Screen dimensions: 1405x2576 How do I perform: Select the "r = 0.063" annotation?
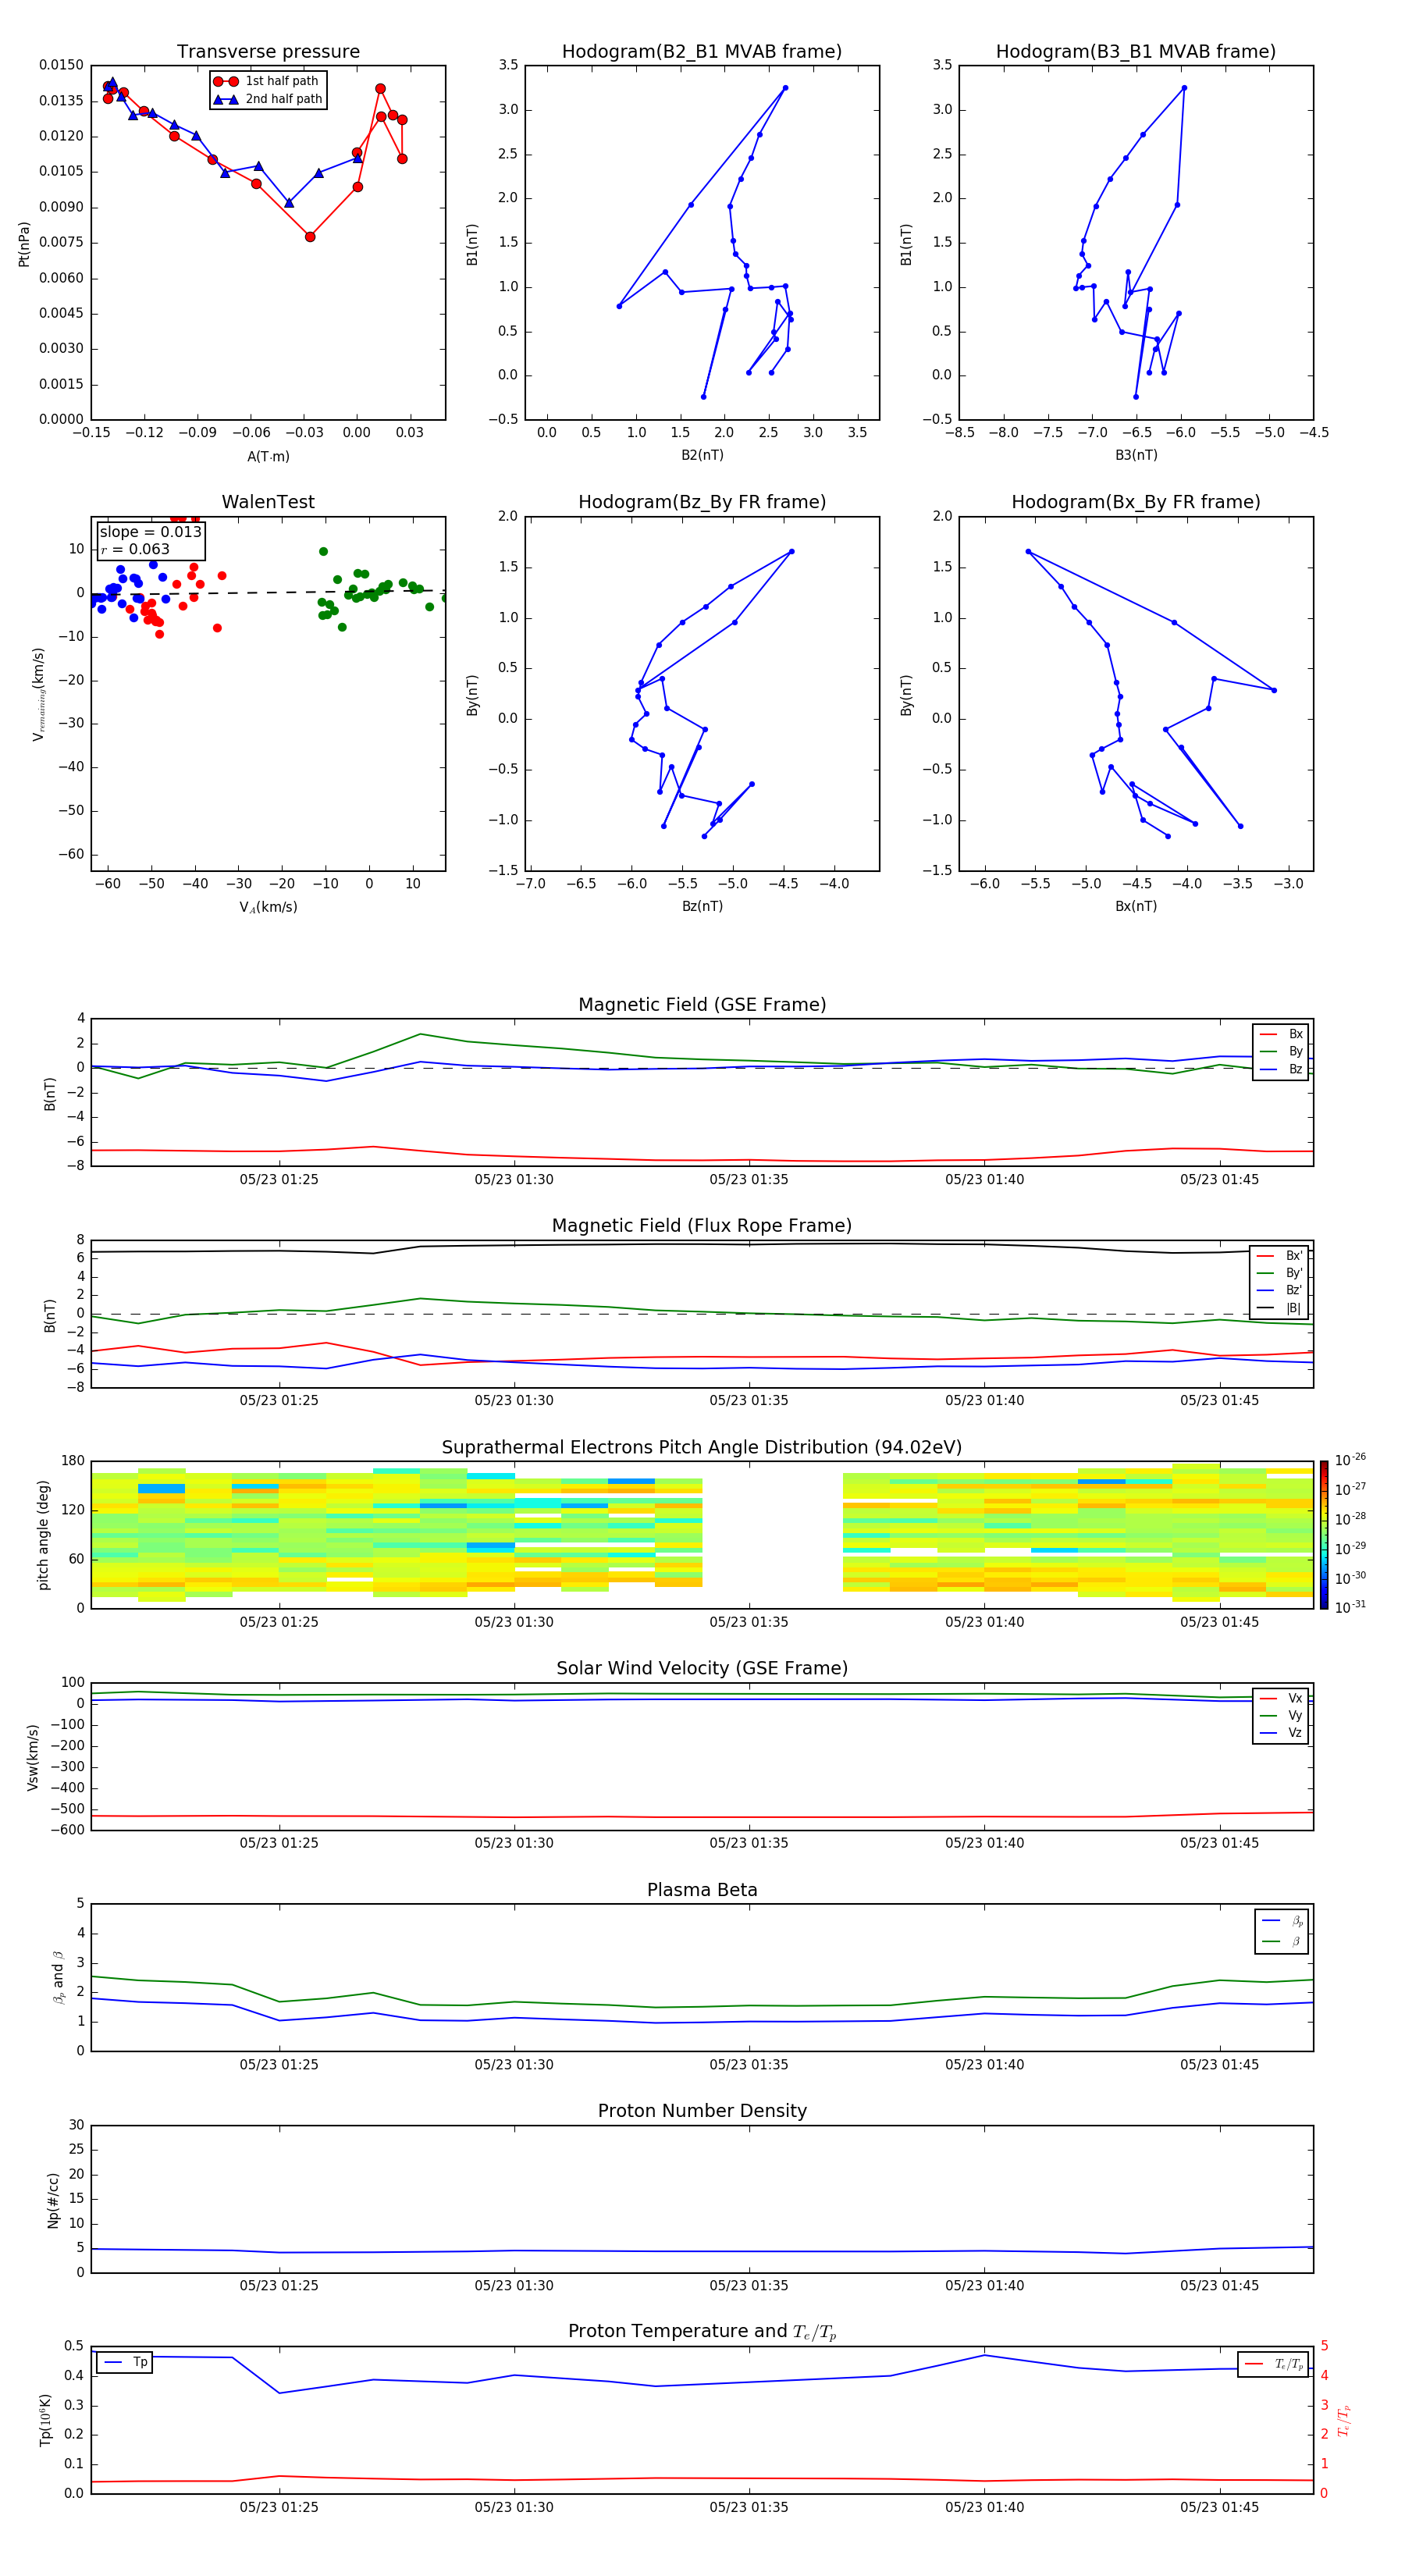(x=135, y=549)
